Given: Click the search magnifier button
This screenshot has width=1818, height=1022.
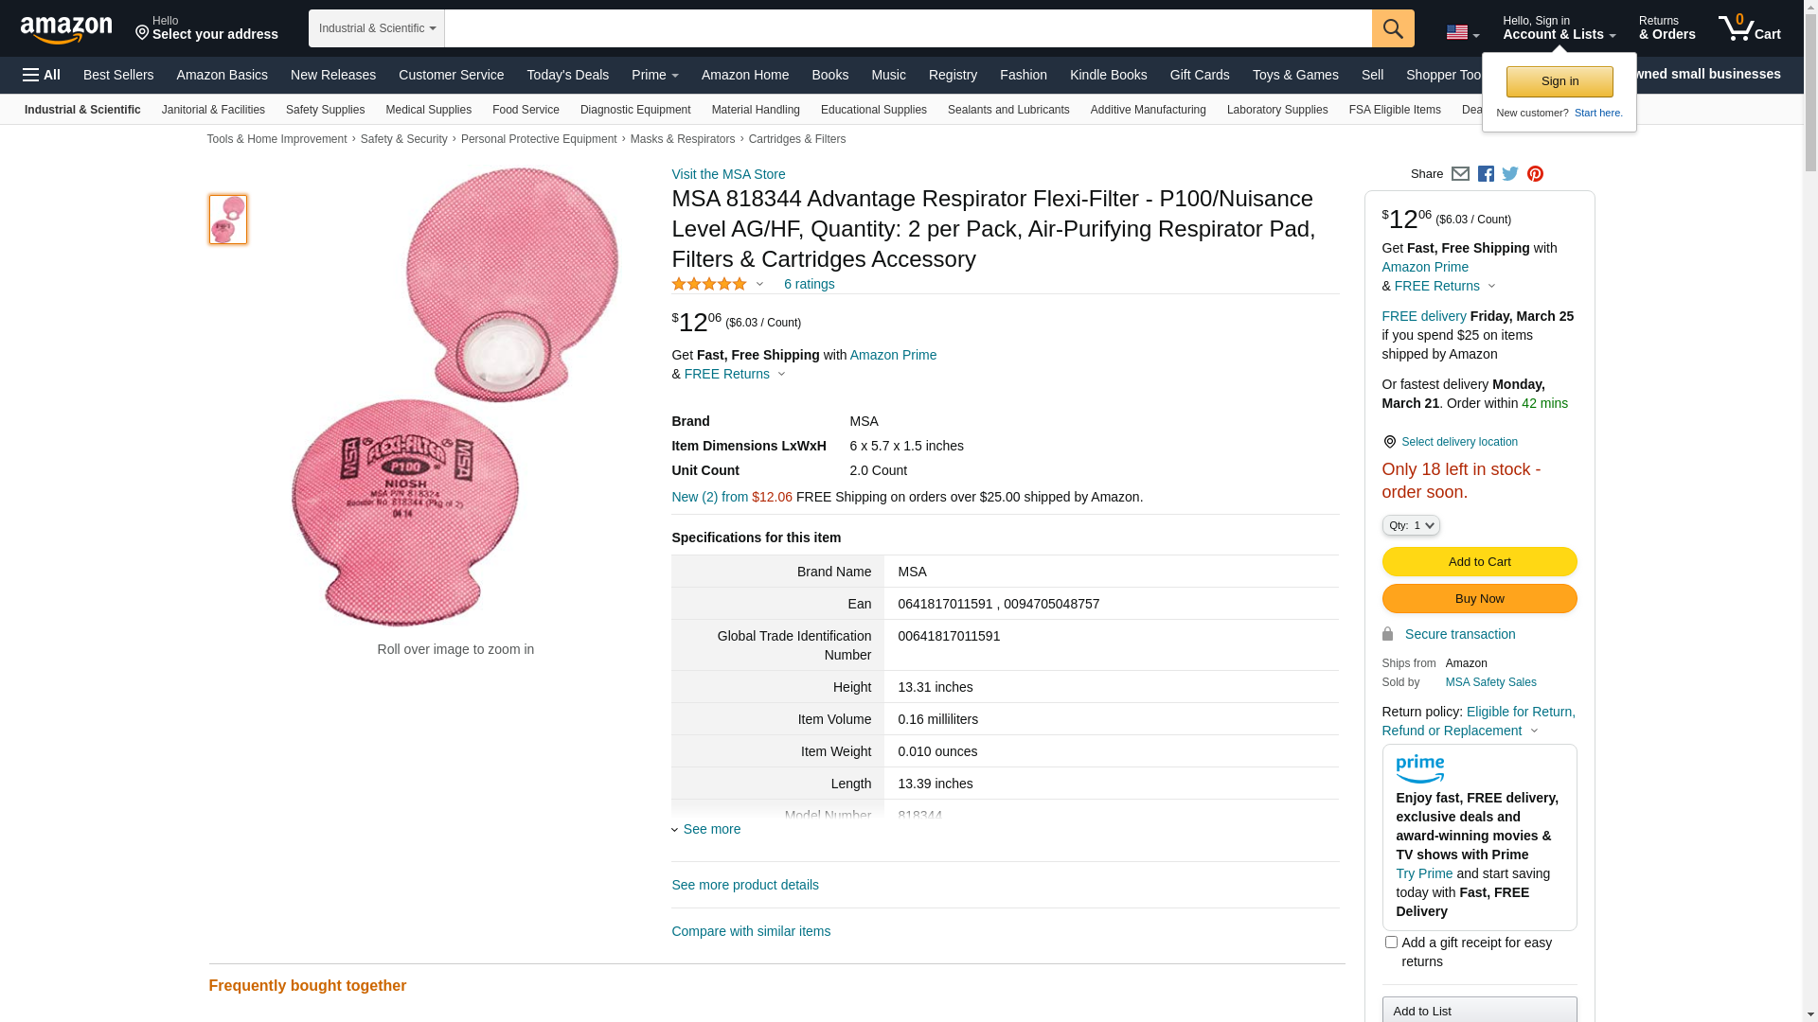Looking at the screenshot, I should [1393, 28].
